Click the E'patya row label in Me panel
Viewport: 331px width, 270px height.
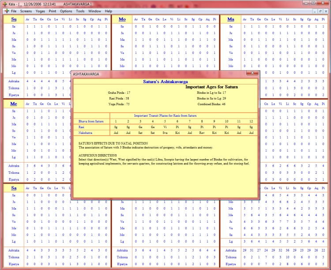point(14,179)
